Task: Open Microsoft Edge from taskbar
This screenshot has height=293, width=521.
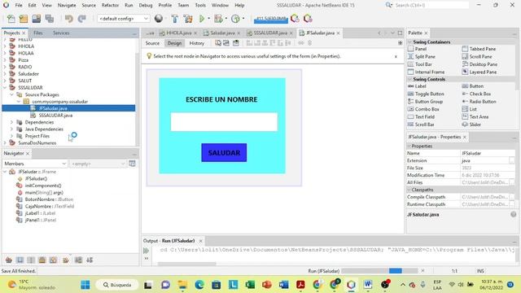Action: coord(199,285)
